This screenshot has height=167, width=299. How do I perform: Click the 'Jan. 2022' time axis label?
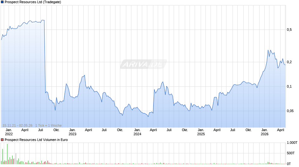9,132
